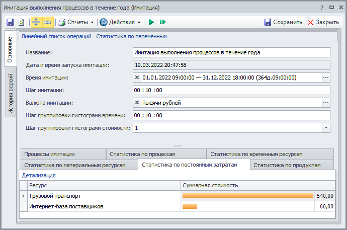The width and height of the screenshot is (347, 230).
Task: Toggle the blue arrows splitter button
Action: pyautogui.click(x=36, y=22)
